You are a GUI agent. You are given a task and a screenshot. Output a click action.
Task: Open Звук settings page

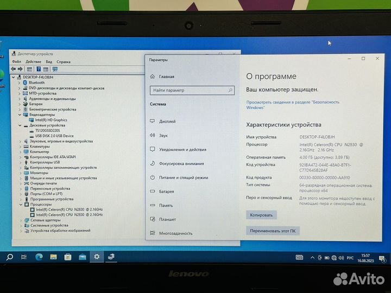click(x=159, y=136)
